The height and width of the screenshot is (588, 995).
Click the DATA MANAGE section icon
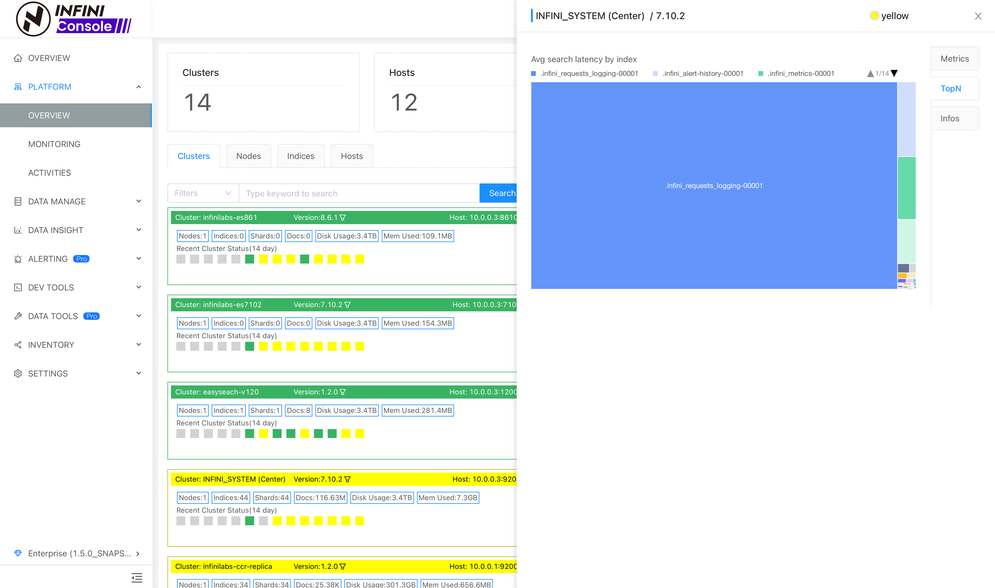coord(18,202)
